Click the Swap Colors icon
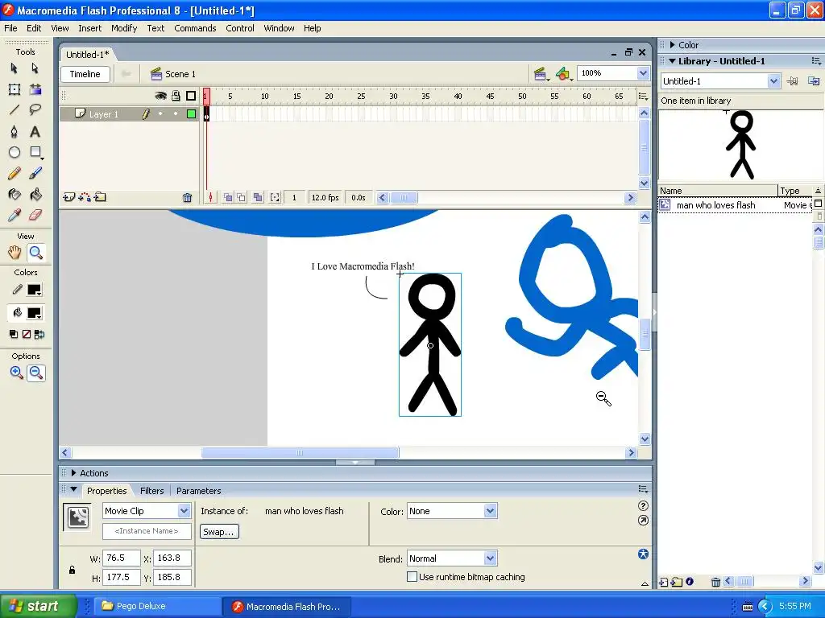825x618 pixels. point(40,334)
